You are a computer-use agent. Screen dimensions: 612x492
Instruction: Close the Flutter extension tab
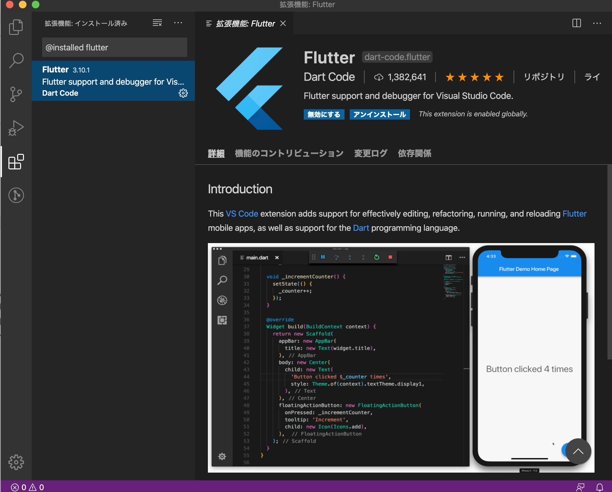coord(283,23)
